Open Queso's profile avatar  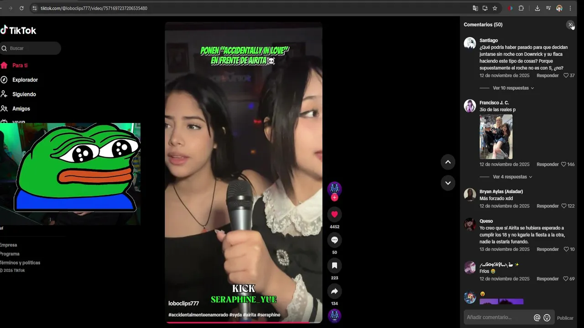(x=470, y=224)
